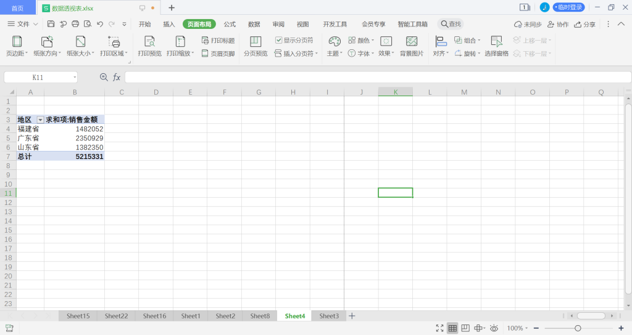Click the 分享 share button
The image size is (632, 335).
click(x=585, y=25)
